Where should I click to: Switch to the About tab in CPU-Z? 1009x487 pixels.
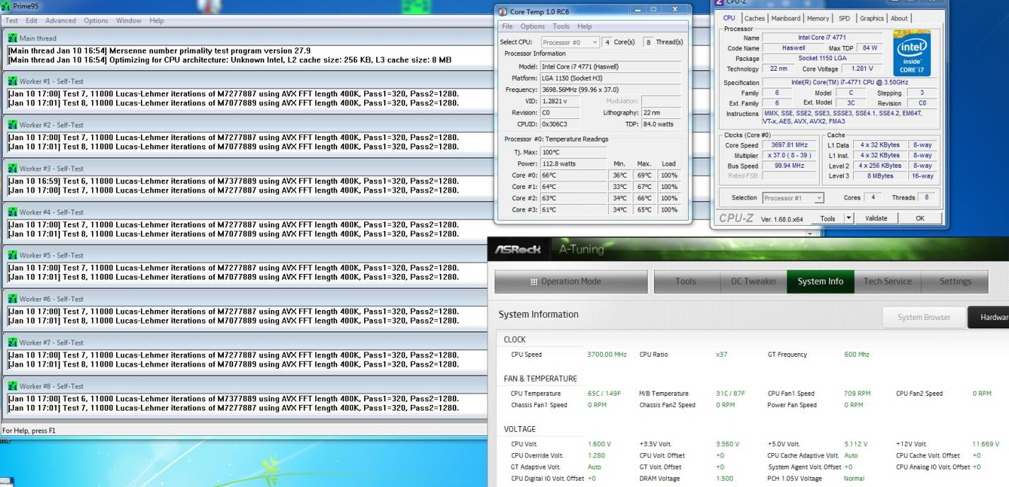tap(898, 18)
